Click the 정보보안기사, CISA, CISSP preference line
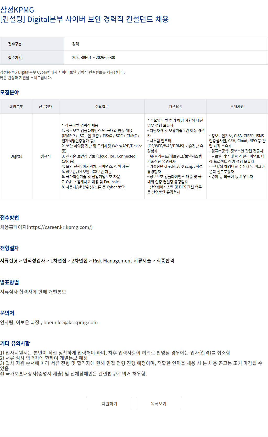This screenshot has width=268, height=437. 237,141
